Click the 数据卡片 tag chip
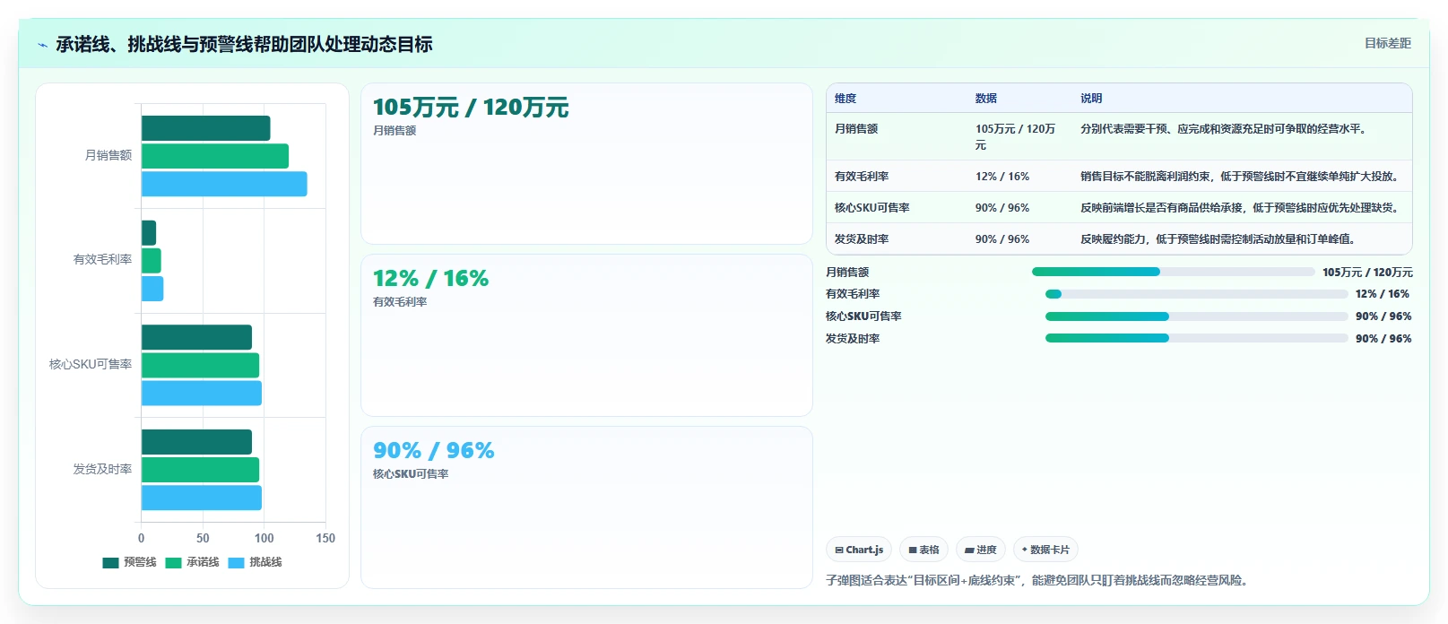Viewport: 1448px width, 624px height. [x=1045, y=550]
